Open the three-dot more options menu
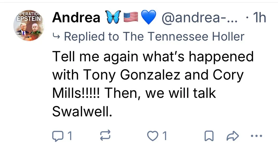 coord(256,136)
